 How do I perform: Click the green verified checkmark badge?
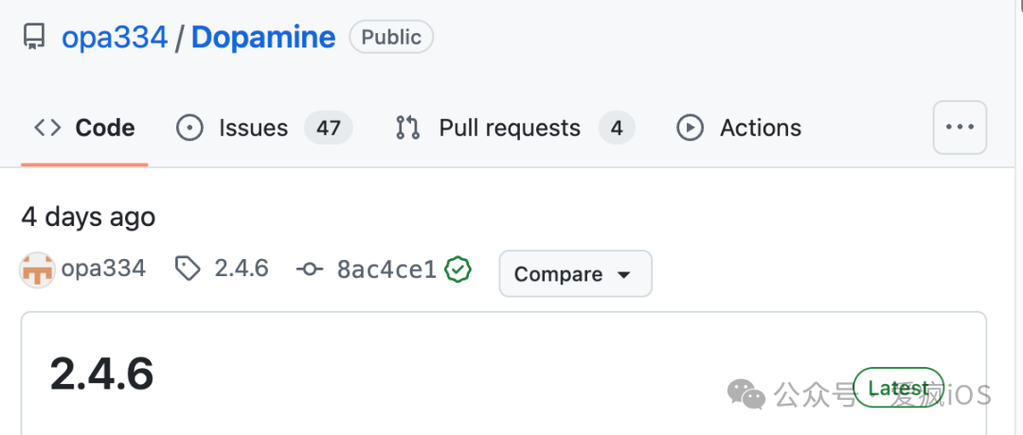(458, 270)
